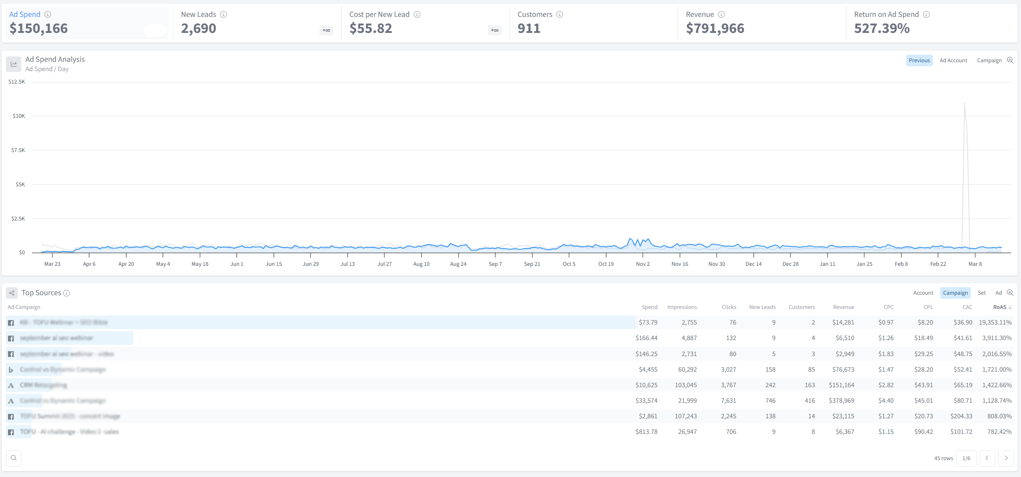Click the info icon next to Top Sources title

pos(67,293)
